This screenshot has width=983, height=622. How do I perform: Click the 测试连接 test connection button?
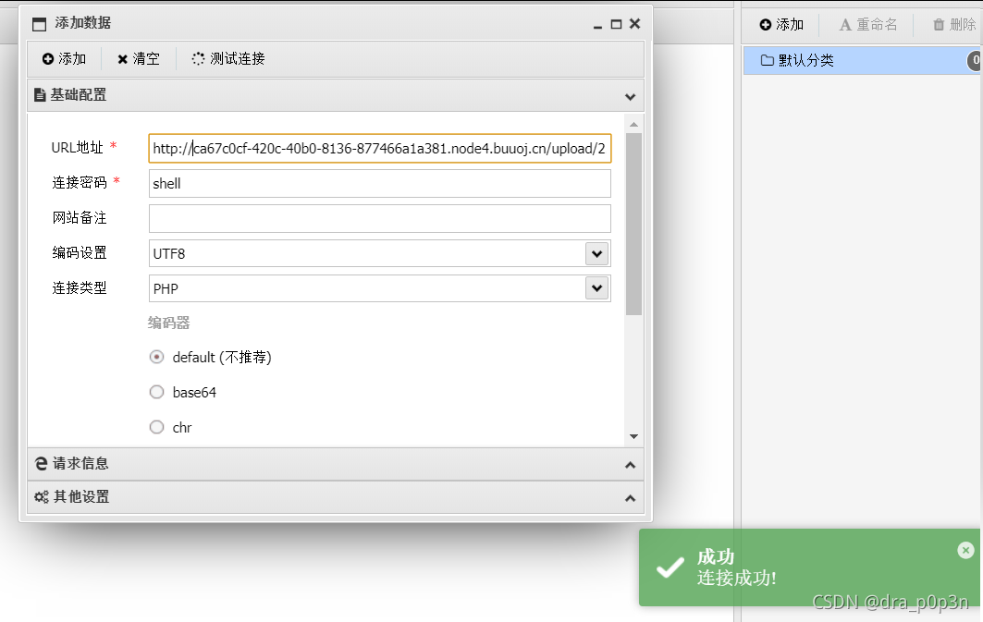coord(228,59)
